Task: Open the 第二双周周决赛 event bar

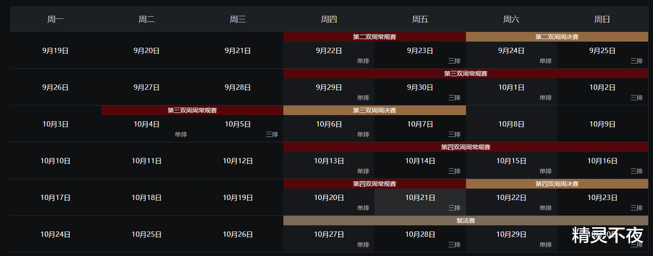Action: point(557,37)
